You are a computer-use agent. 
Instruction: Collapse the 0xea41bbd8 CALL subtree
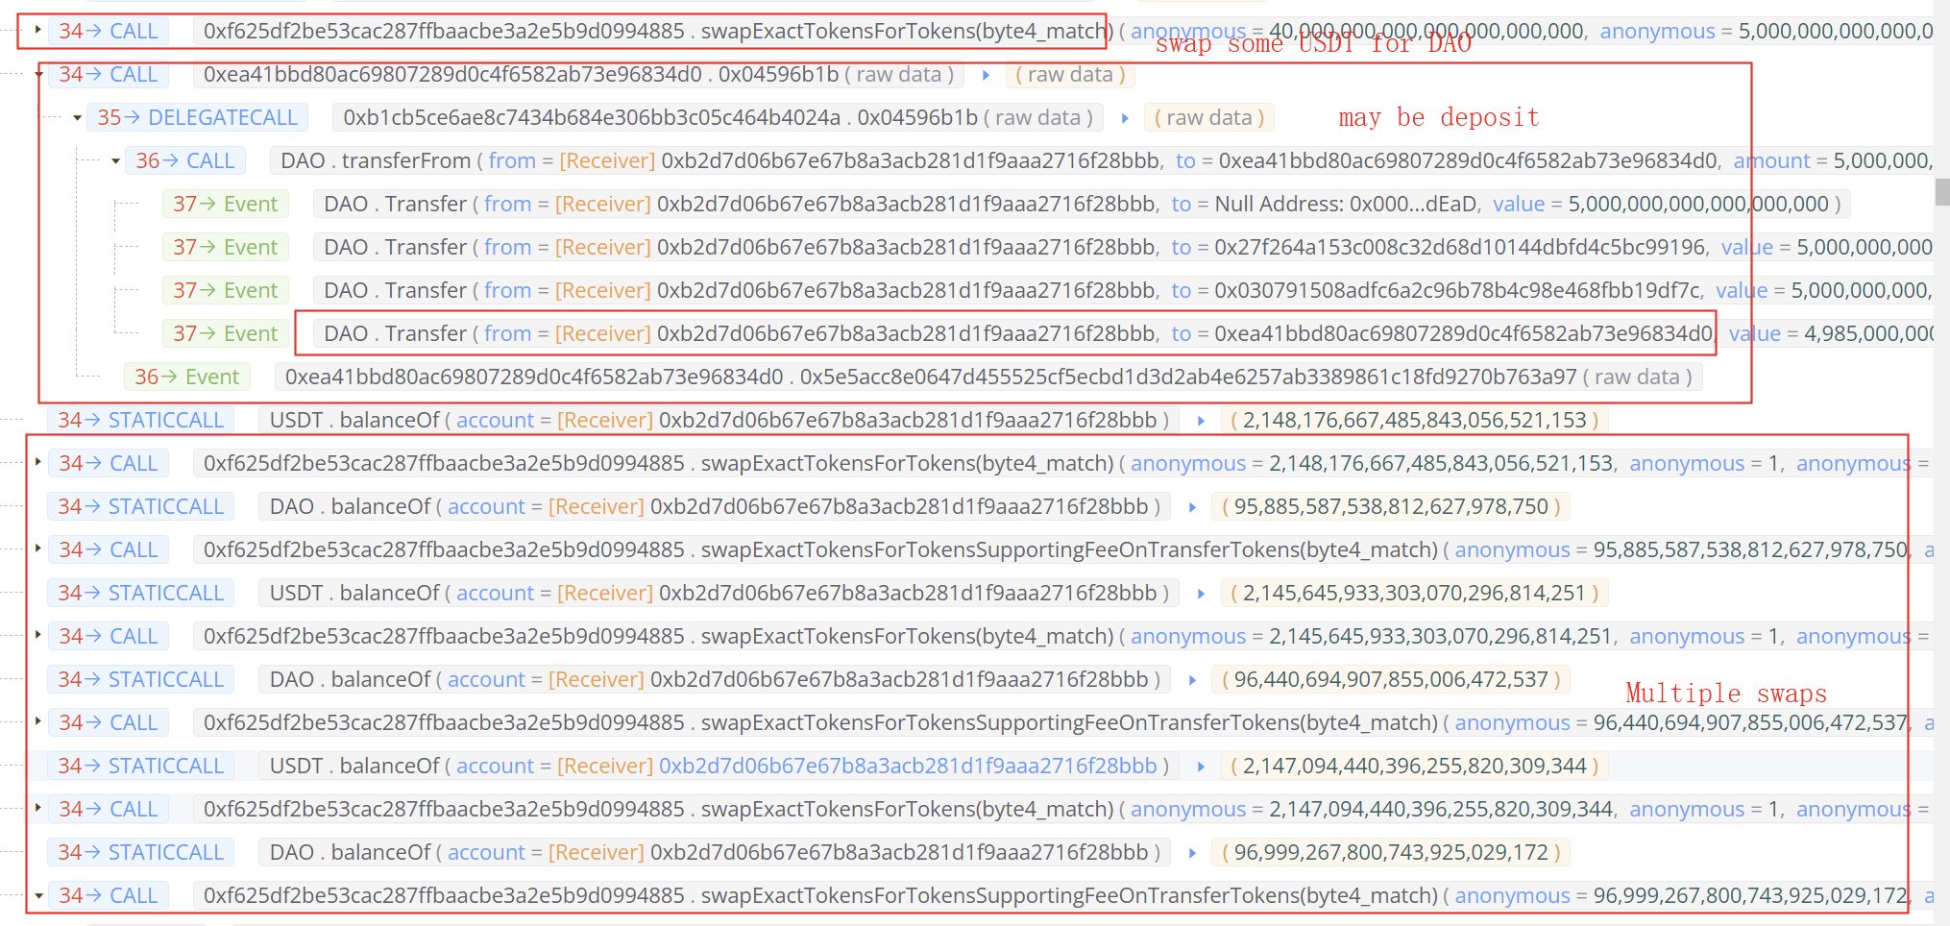pyautogui.click(x=37, y=74)
